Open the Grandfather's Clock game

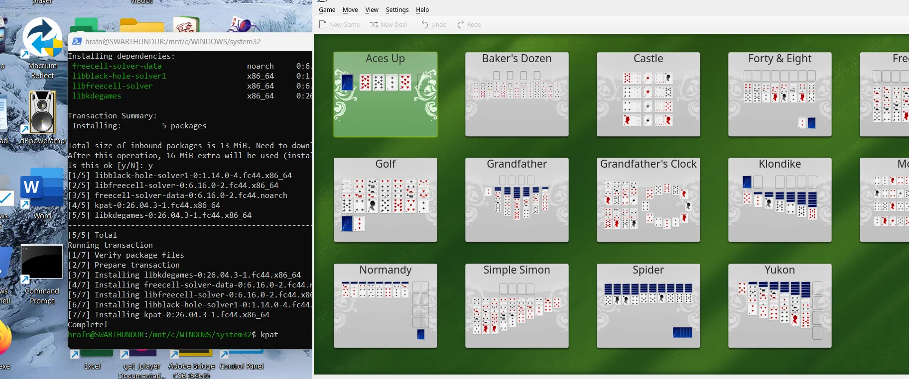coord(649,200)
